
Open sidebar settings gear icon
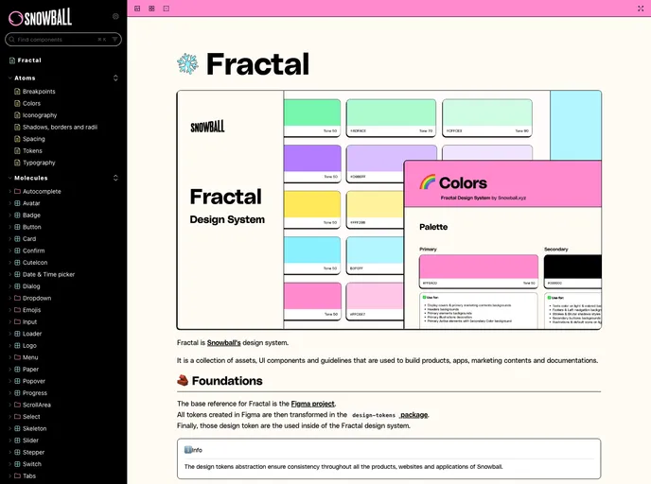115,17
